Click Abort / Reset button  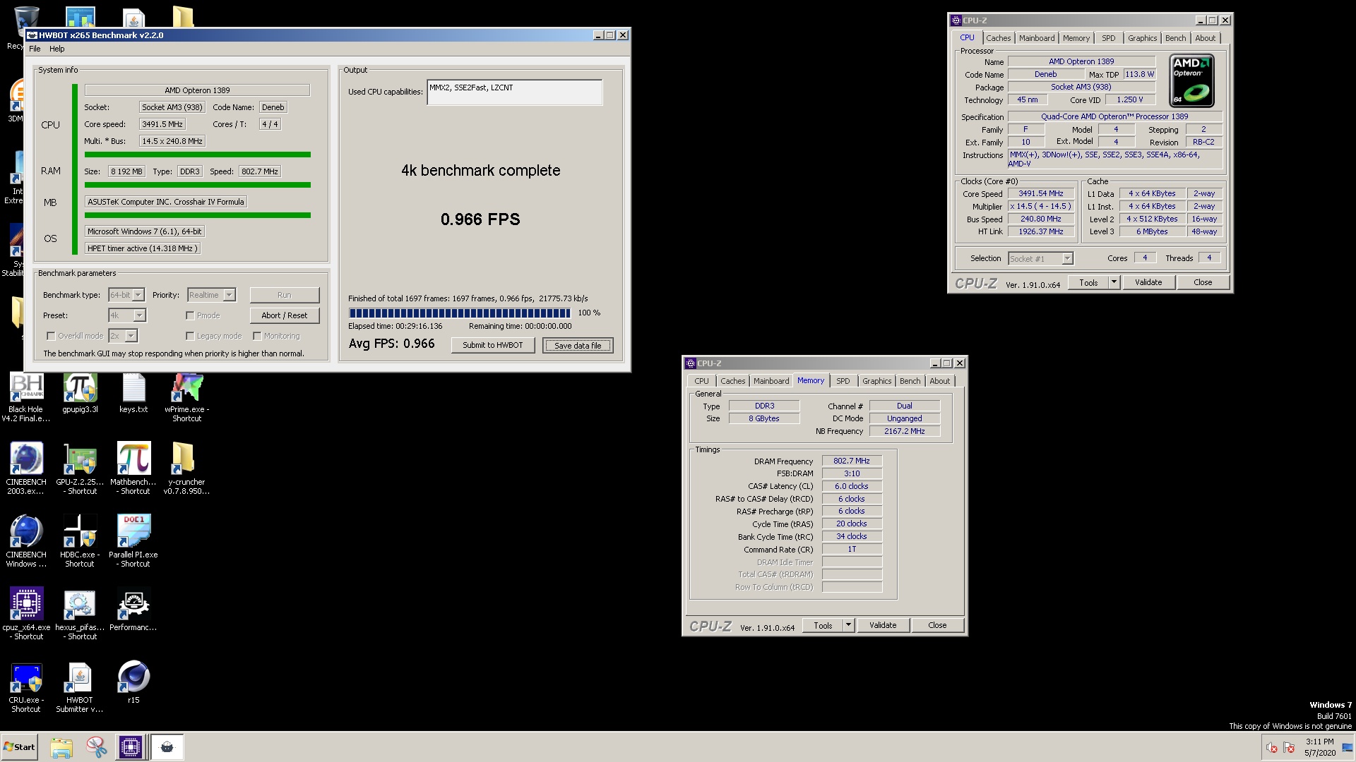(x=285, y=315)
